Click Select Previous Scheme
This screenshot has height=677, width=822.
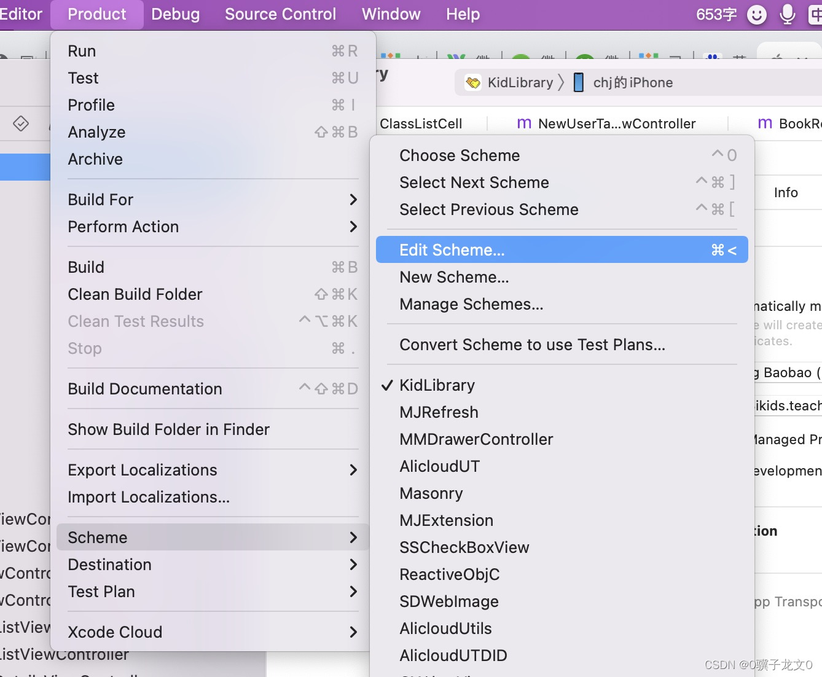point(562,209)
